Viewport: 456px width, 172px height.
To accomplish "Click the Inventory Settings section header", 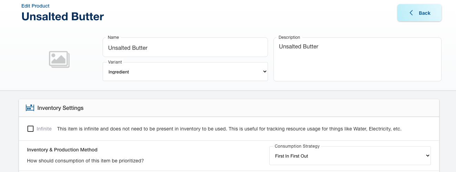I will pos(60,108).
